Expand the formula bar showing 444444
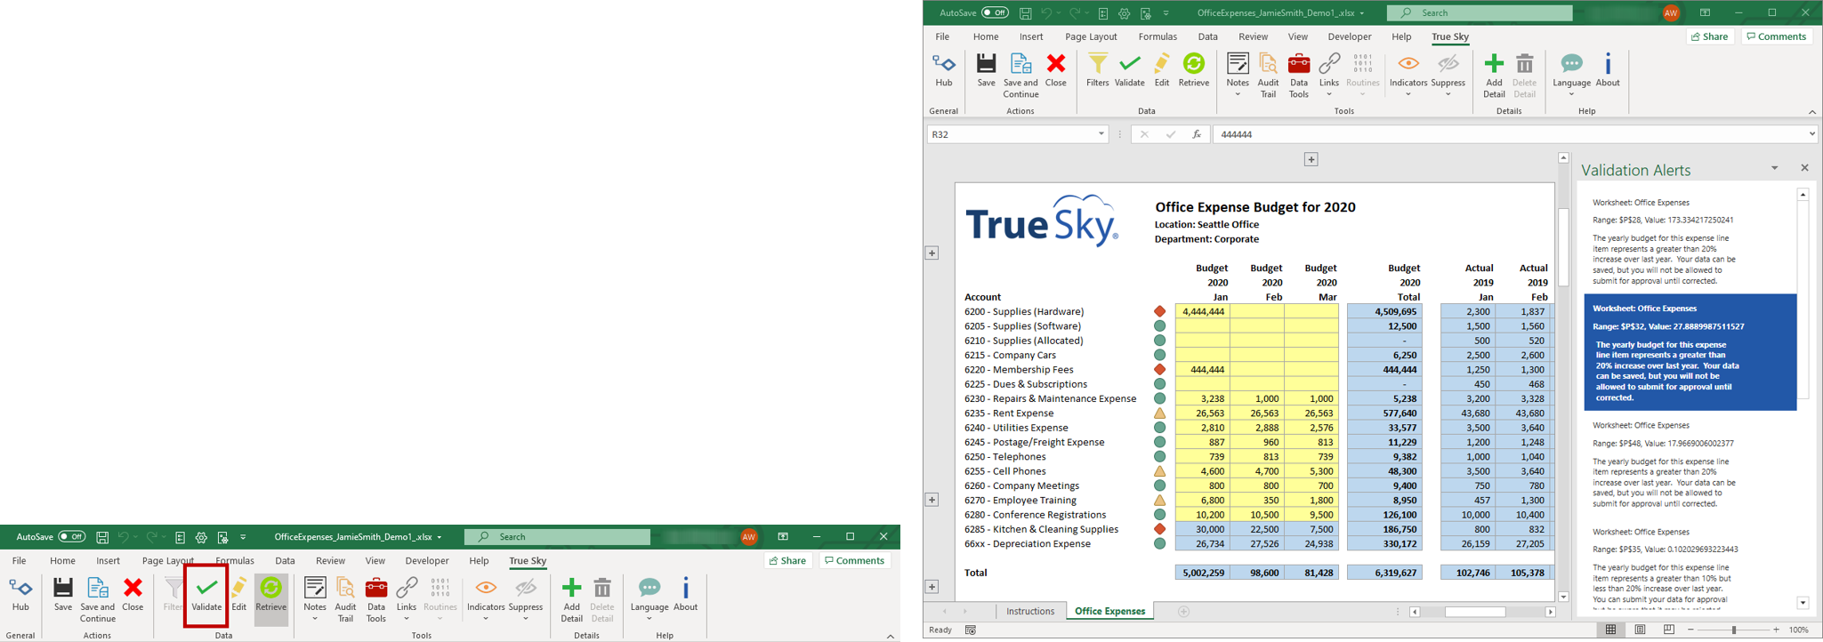The height and width of the screenshot is (642, 1823). (1811, 134)
